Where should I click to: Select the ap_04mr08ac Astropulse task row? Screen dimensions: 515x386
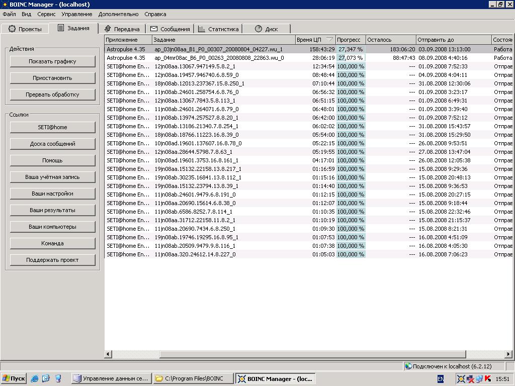219,58
